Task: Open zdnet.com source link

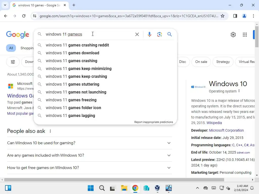Action: tap(243, 153)
